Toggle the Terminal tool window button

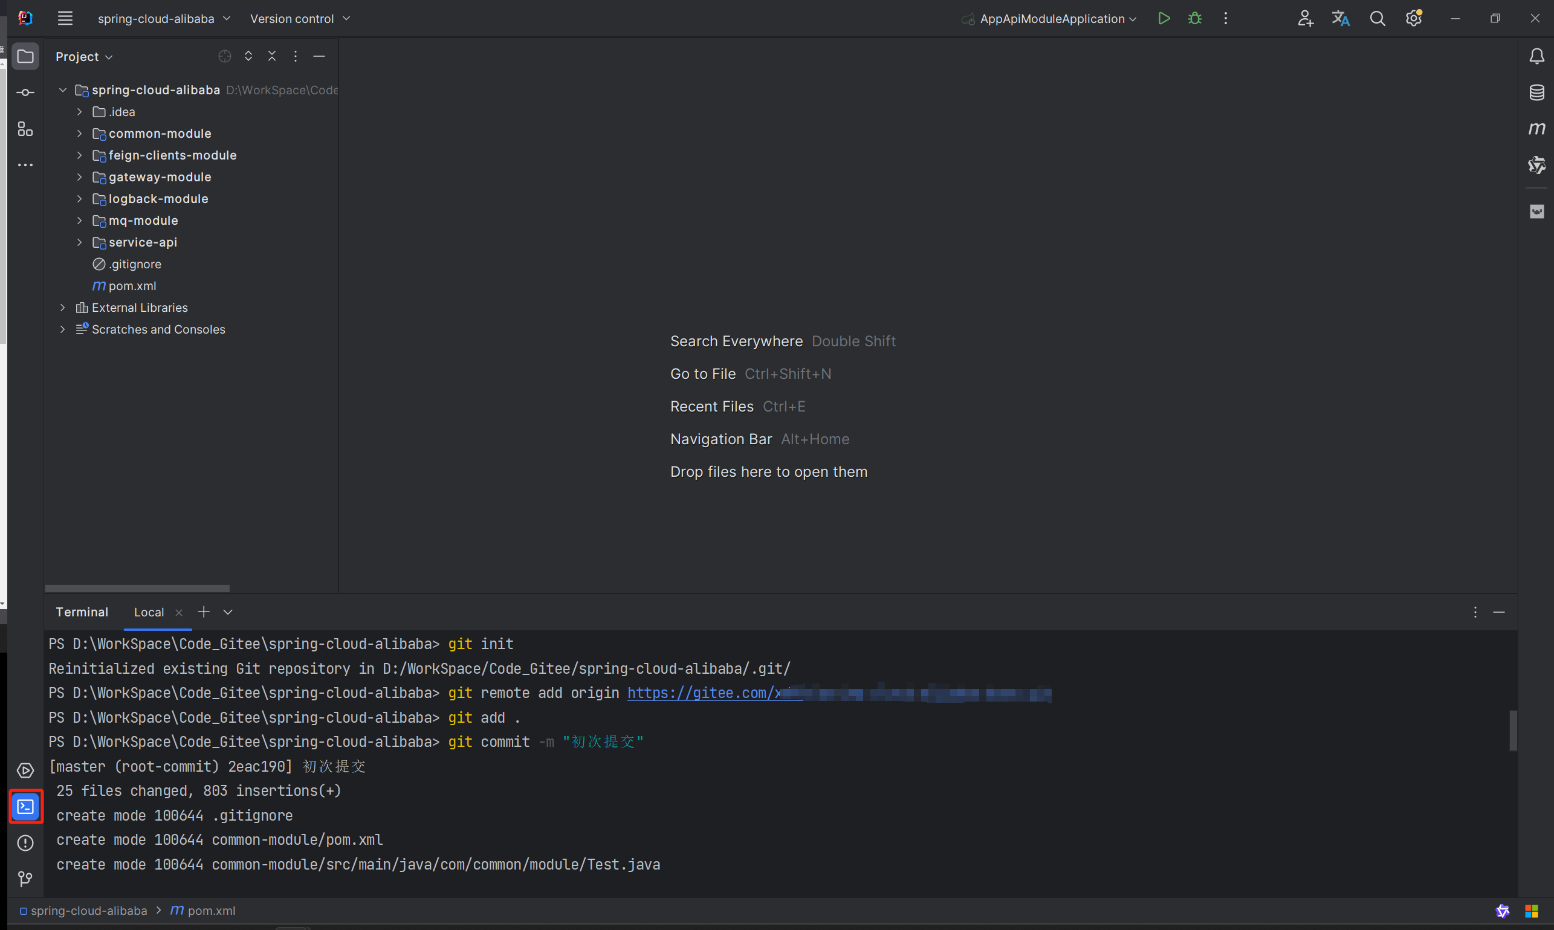point(26,807)
